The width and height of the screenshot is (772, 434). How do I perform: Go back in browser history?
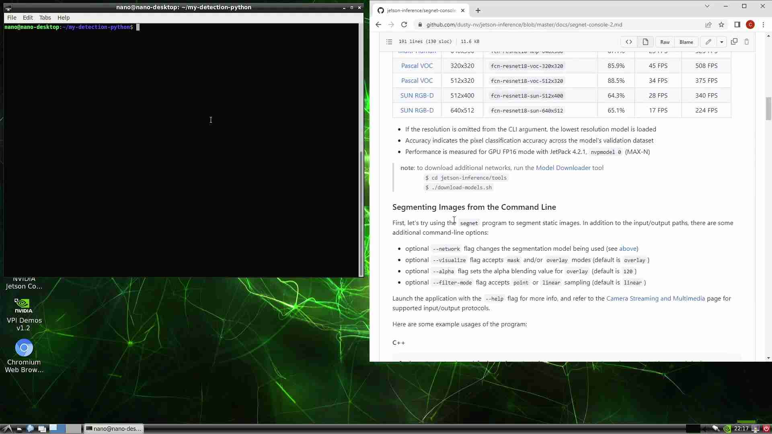click(x=378, y=25)
